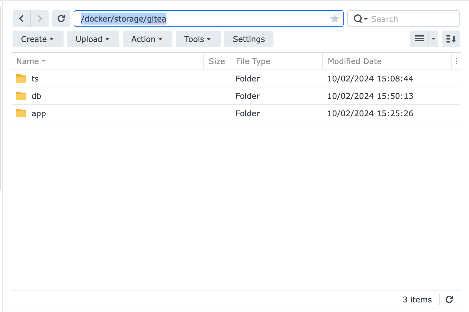Go forward with the right arrow button
The image size is (469, 312).
40,19
